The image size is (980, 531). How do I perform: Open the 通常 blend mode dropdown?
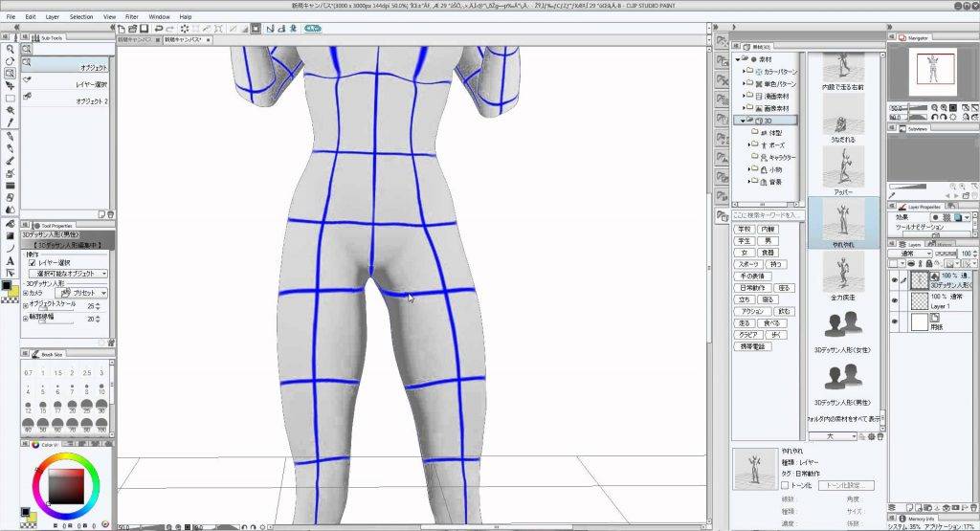pos(910,254)
